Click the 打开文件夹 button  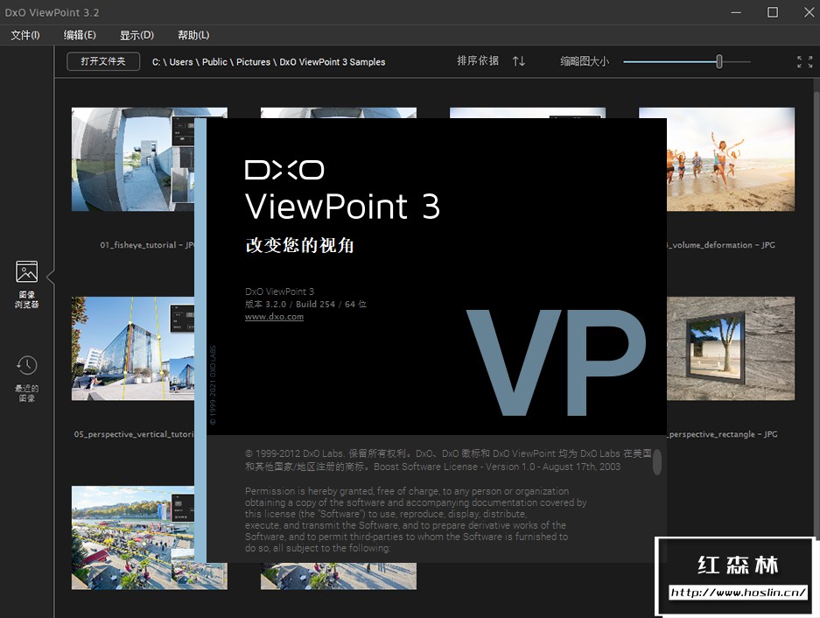pyautogui.click(x=103, y=61)
